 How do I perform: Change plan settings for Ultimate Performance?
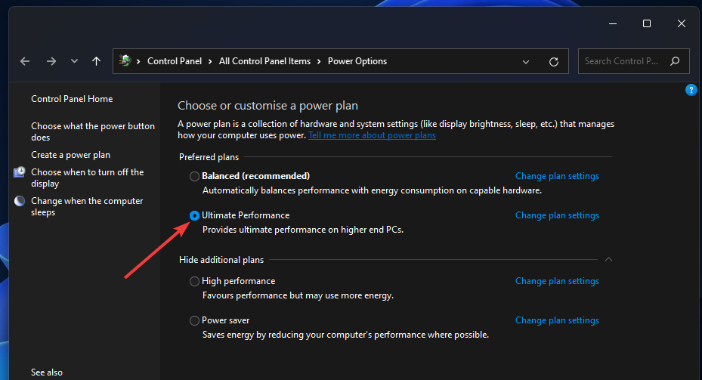pos(557,215)
